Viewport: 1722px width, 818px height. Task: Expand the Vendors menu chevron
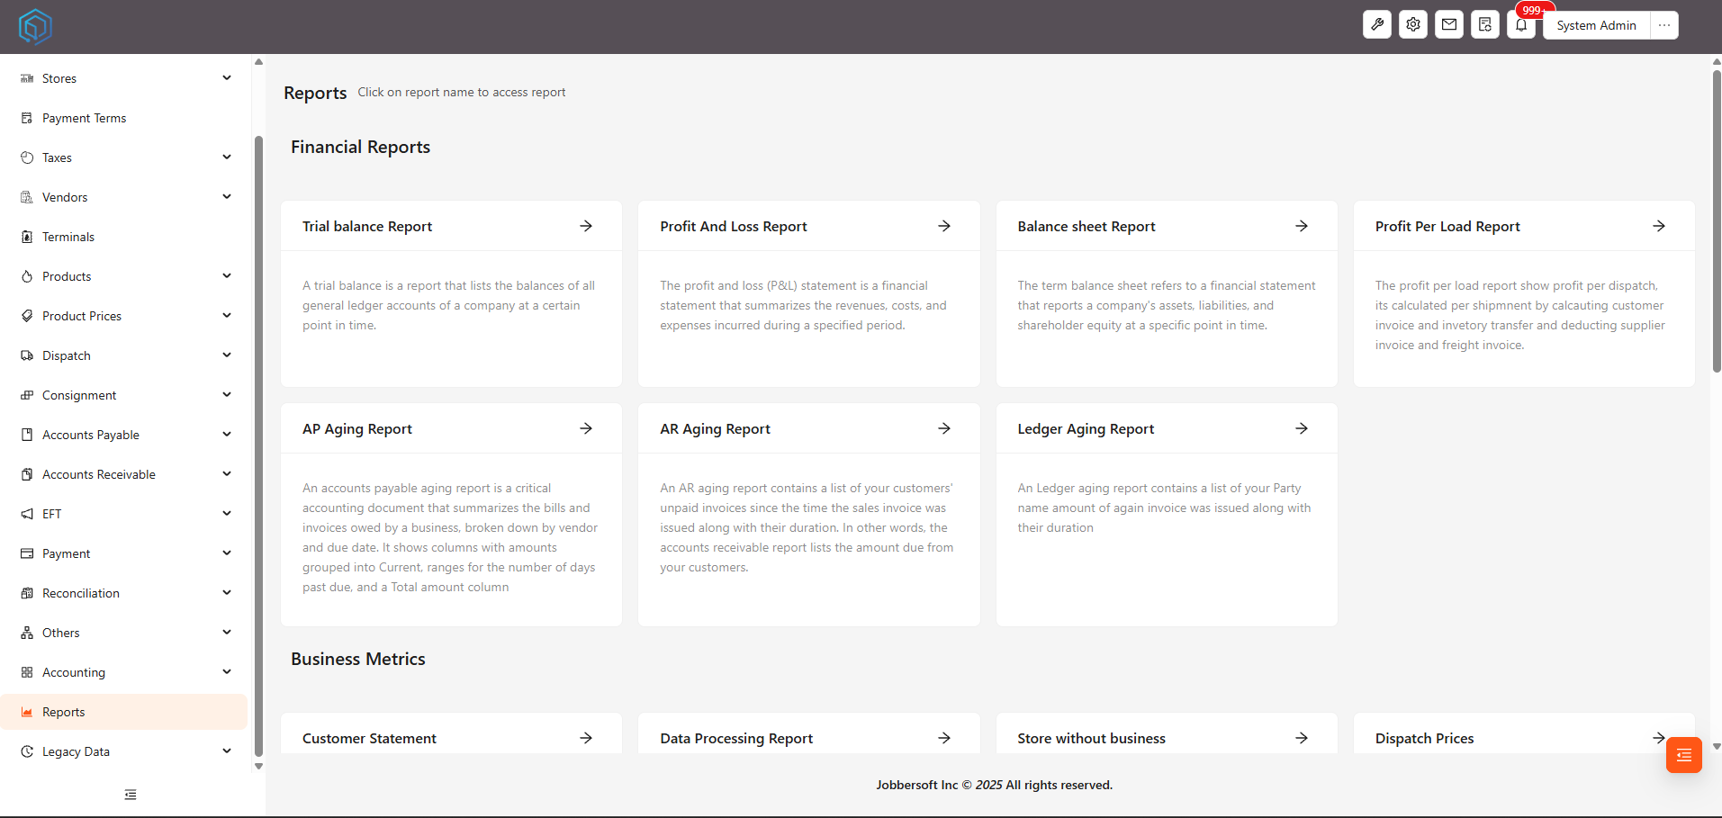click(227, 197)
